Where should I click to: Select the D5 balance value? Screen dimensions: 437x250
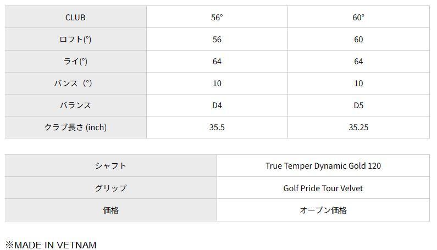(358, 105)
